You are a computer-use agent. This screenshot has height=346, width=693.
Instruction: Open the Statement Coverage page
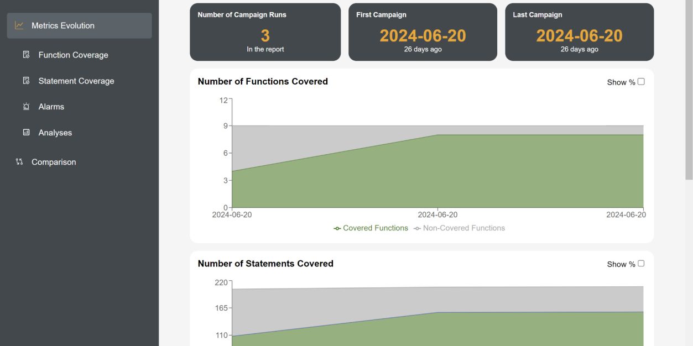pos(76,81)
